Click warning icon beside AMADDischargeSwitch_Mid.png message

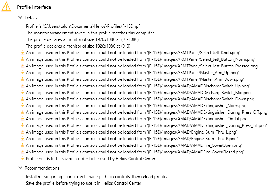click(22, 92)
